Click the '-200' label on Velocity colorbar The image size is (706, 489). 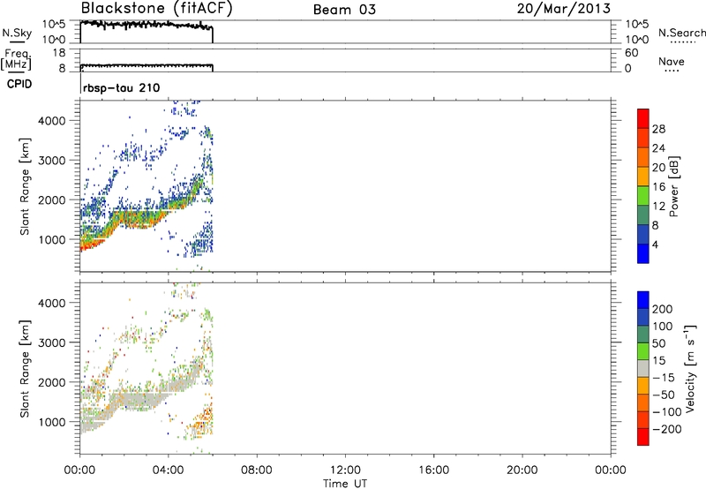667,429
